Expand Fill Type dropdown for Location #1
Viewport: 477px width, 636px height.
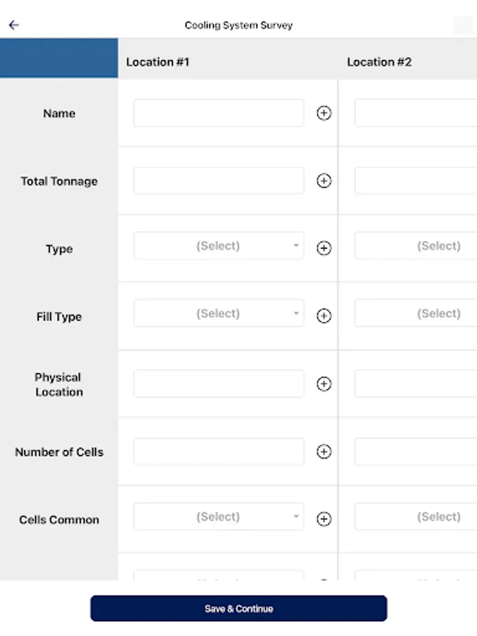coord(218,314)
